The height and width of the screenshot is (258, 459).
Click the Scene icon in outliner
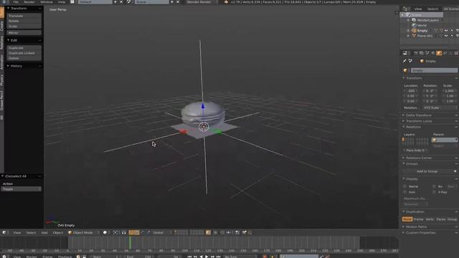click(408, 15)
